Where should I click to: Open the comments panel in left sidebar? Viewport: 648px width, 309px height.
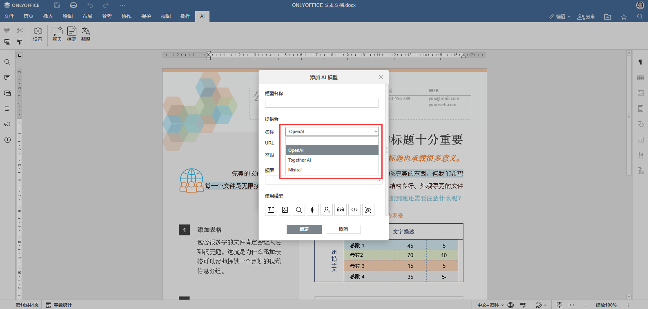[7, 78]
